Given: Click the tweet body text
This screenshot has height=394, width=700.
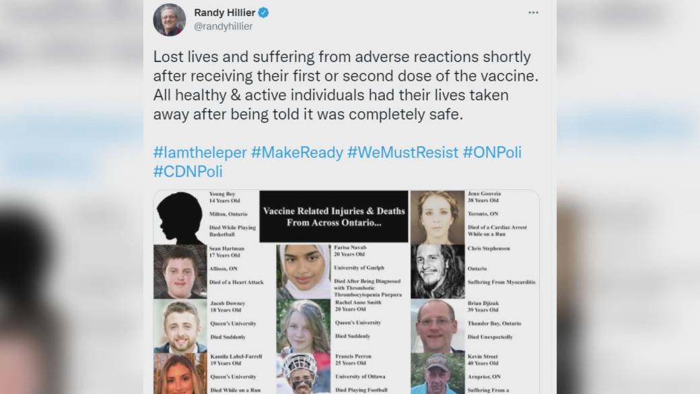Looking at the screenshot, I should point(345,86).
